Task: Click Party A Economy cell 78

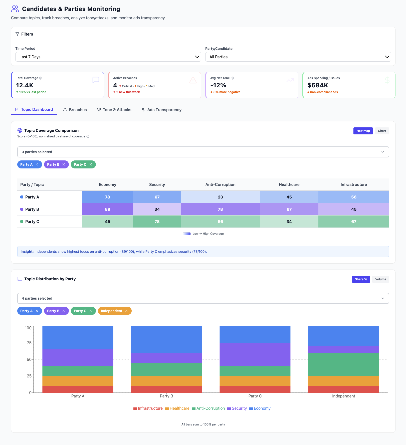Action: [x=107, y=197]
